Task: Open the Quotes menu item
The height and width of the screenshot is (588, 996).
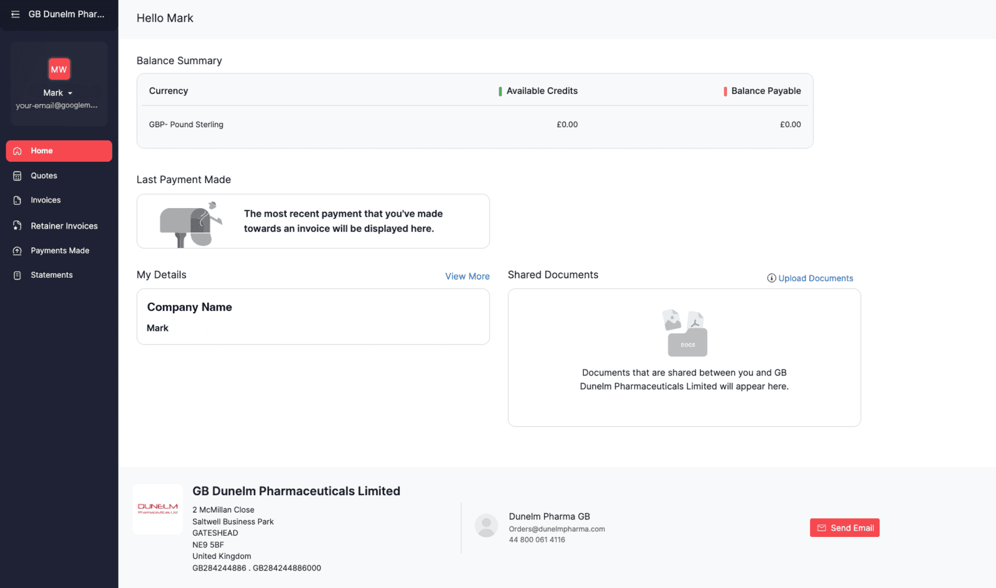Action: (x=44, y=176)
